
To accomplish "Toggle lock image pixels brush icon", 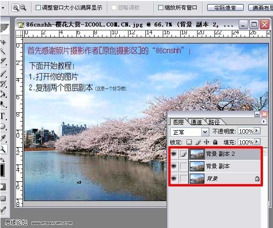I will pyautogui.click(x=198, y=142).
